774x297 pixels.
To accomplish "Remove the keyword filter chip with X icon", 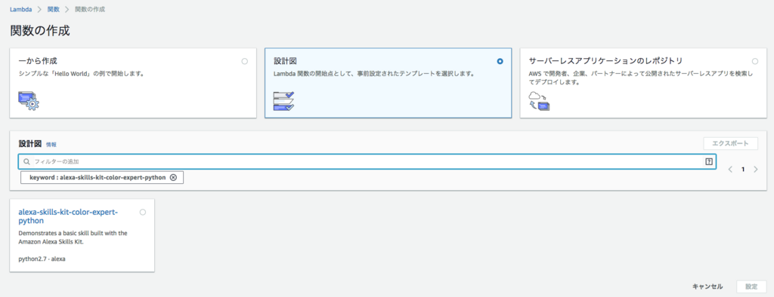I will coord(173,177).
